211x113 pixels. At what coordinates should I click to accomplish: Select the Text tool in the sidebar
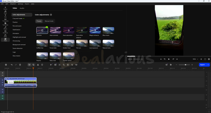tap(5, 16)
